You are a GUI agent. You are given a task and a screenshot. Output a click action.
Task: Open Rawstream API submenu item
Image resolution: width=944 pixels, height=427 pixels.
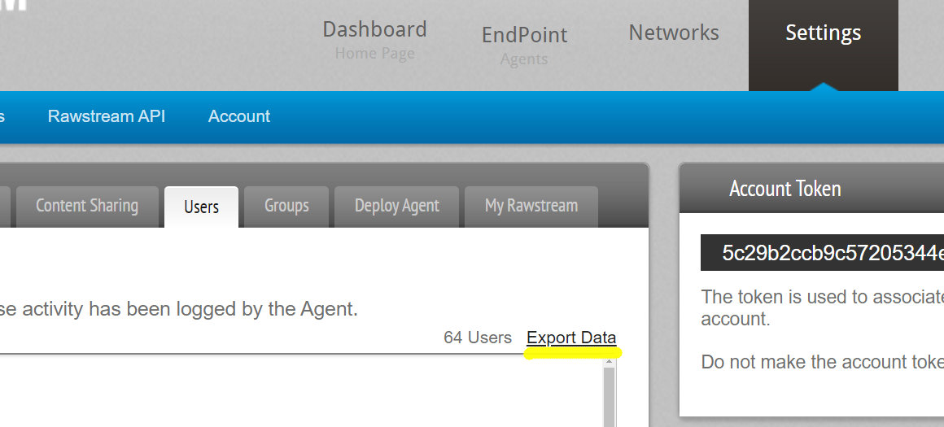coord(107,116)
